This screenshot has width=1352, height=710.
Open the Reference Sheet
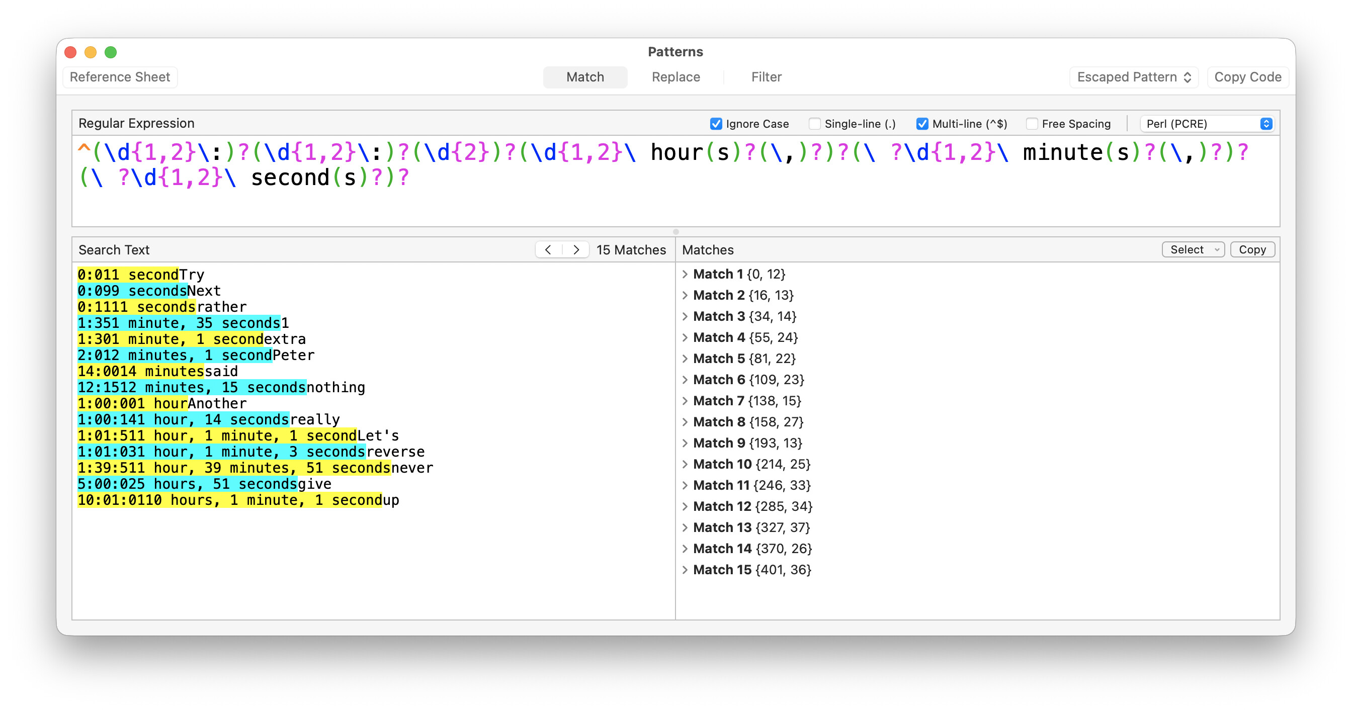(x=120, y=77)
